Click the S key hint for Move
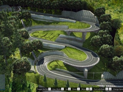Screen dimensions: 123x92 (x=87, y=89)
